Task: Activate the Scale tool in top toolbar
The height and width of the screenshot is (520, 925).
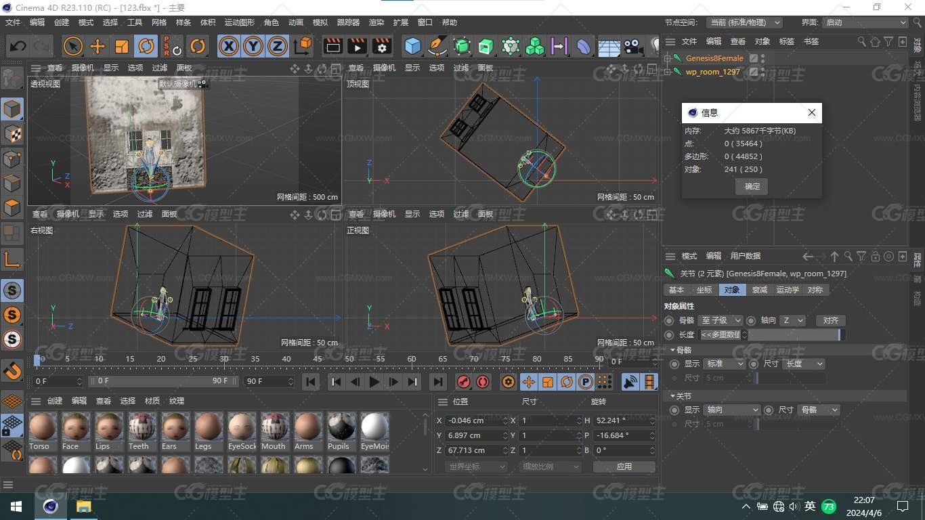Action: (x=122, y=46)
